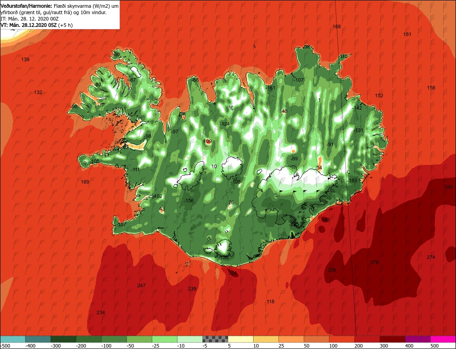The width and height of the screenshot is (456, 349).
Task: Click the magenta legend swatch above 500
Action: [443, 339]
